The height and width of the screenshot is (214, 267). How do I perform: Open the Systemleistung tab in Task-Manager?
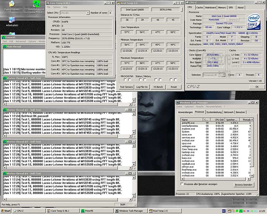point(214,112)
